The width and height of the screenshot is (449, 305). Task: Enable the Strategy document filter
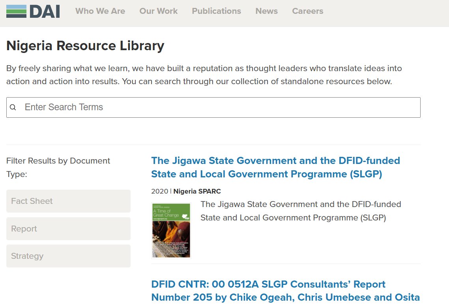(68, 256)
